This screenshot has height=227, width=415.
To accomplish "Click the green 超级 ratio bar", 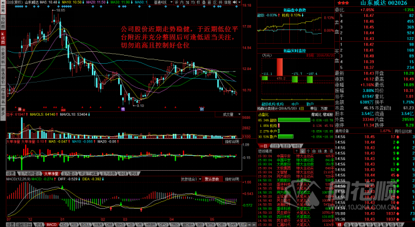I will (x=294, y=120).
